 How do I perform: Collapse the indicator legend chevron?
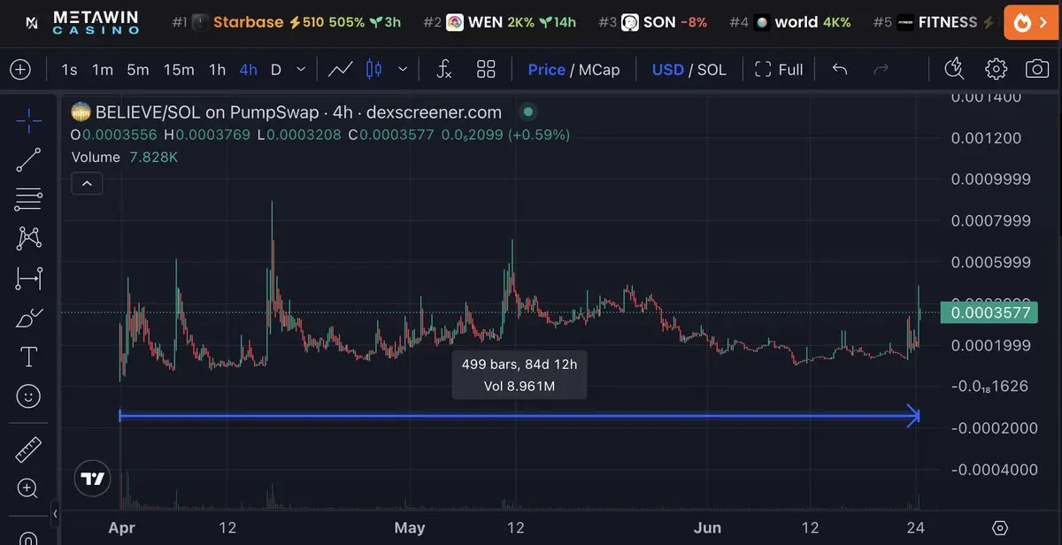tap(87, 184)
